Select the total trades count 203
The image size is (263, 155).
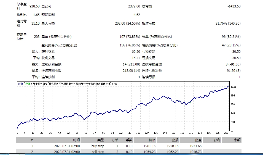tap(37, 37)
